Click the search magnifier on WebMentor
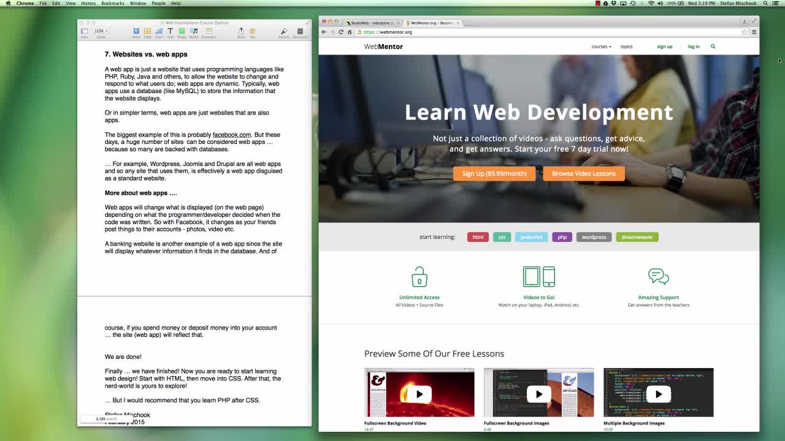Screen dimensions: 785x441 pyautogui.click(x=713, y=47)
